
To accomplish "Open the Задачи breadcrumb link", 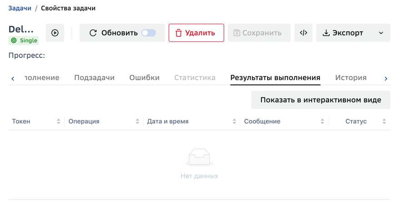I will [20, 8].
